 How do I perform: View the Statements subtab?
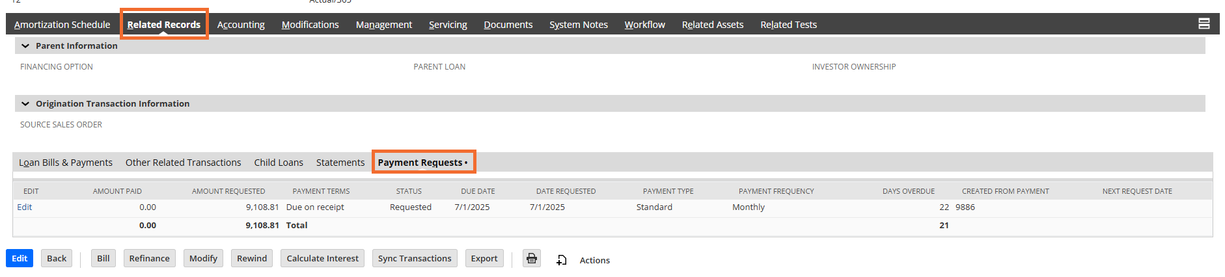click(x=340, y=163)
